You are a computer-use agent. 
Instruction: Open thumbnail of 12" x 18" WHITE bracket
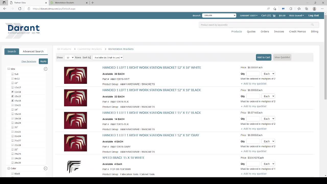tap(75, 75)
